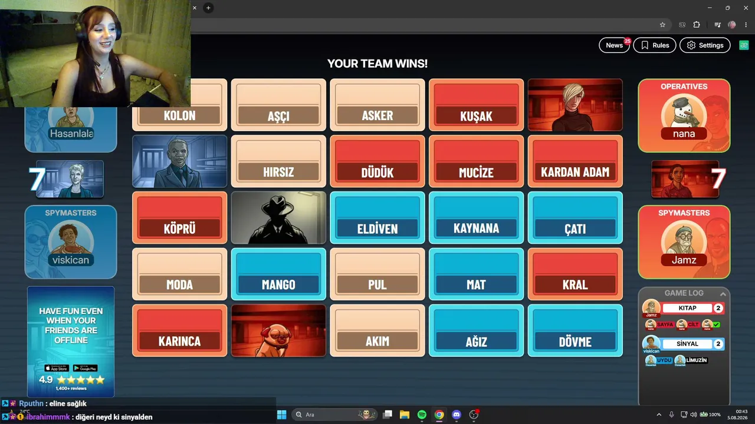Click the revealed red dog card
The height and width of the screenshot is (424, 755).
point(278,331)
